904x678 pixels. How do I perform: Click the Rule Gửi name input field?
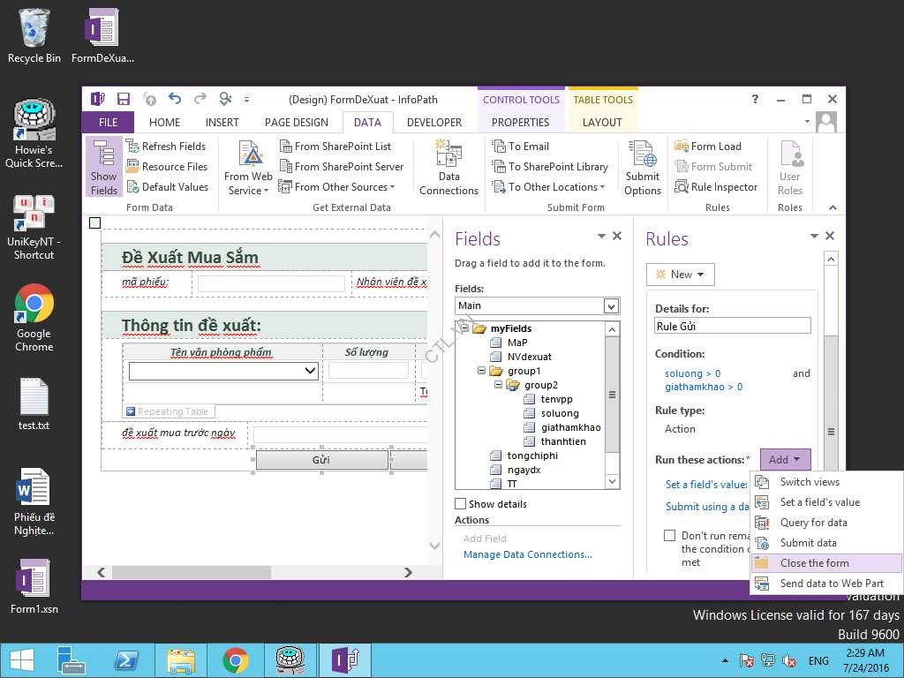tap(732, 326)
